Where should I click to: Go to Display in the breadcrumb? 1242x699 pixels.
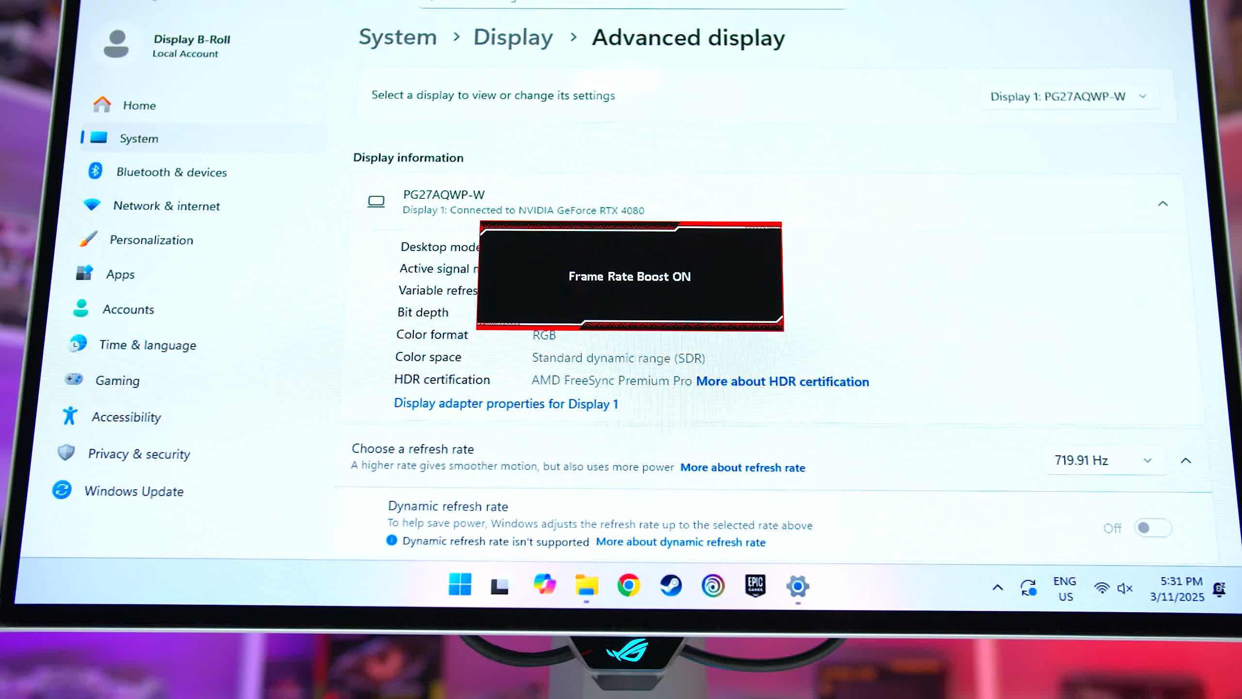pyautogui.click(x=513, y=37)
